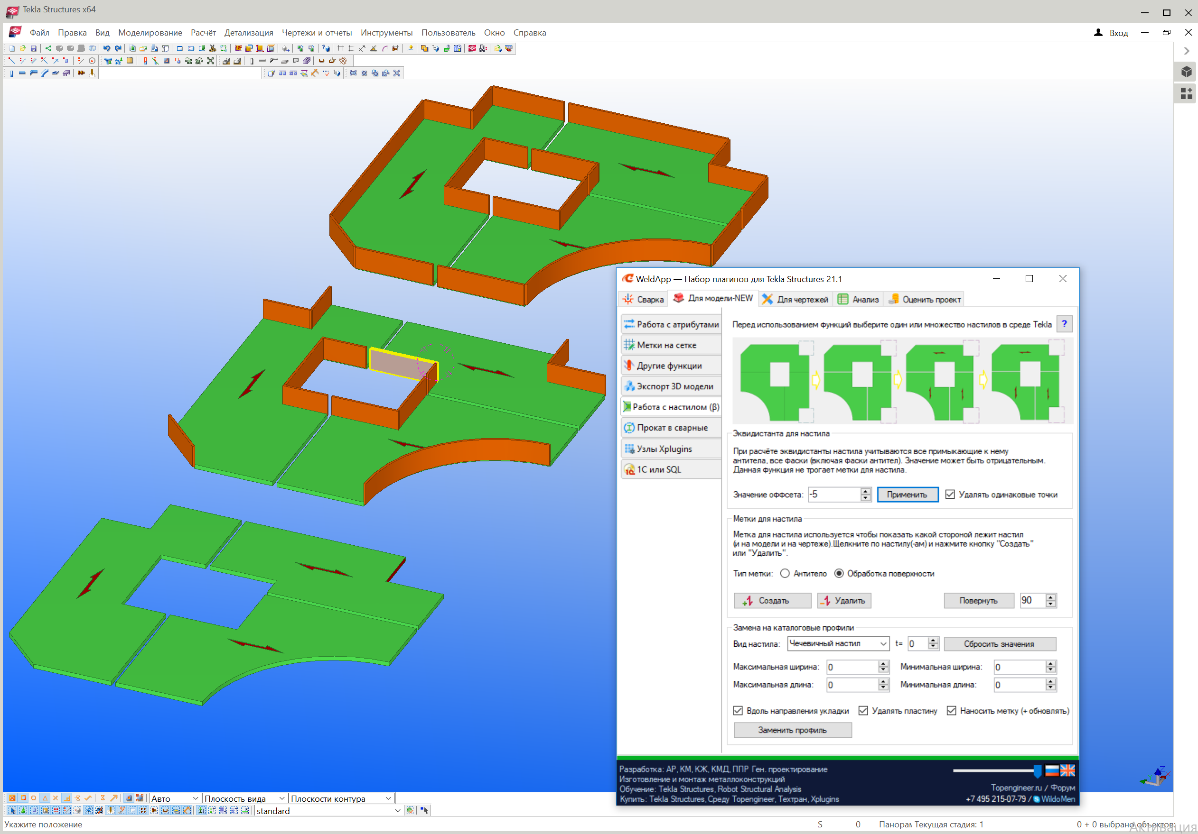
Task: Open the 'Работа с атрибутами' side section
Action: pos(671,324)
